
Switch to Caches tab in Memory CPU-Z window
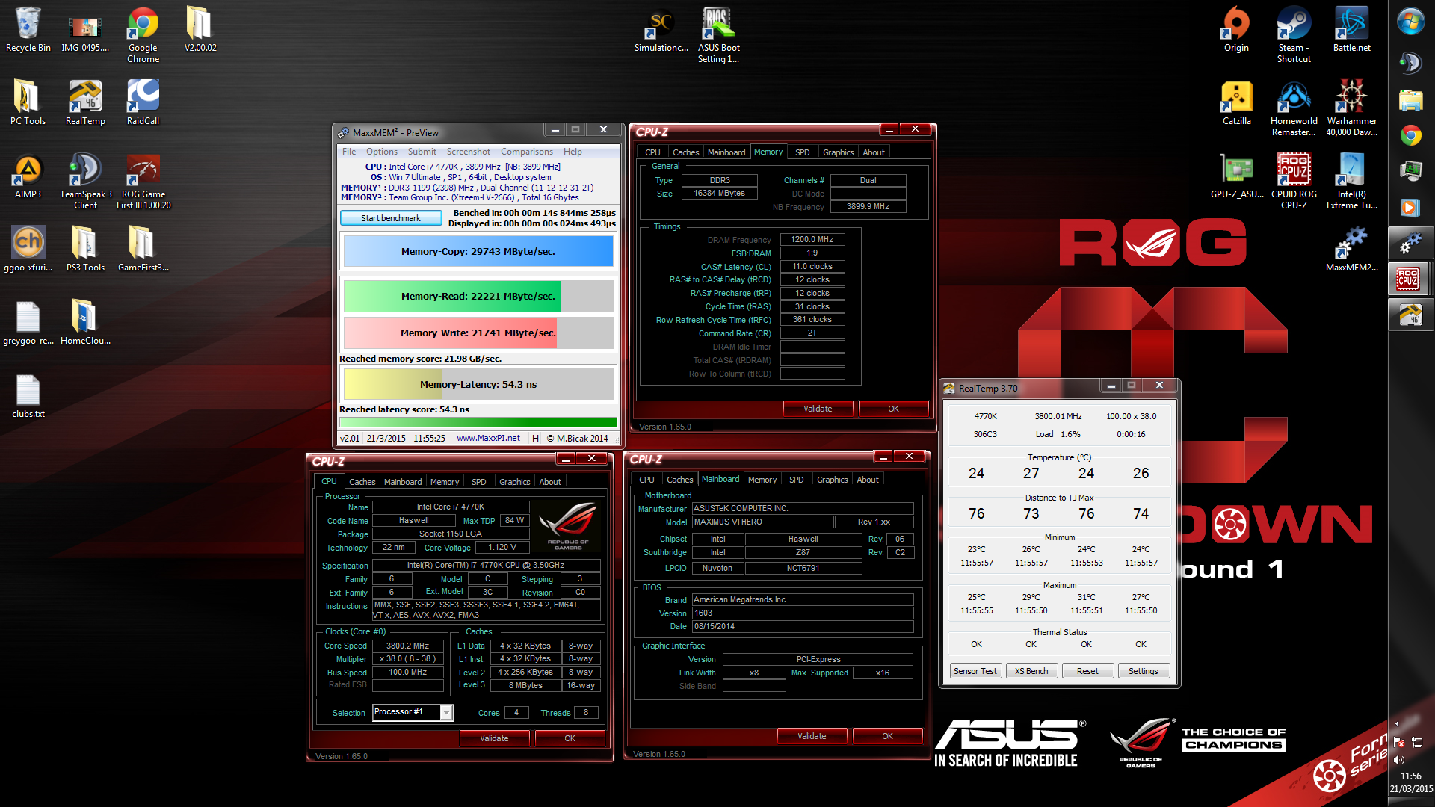point(685,152)
